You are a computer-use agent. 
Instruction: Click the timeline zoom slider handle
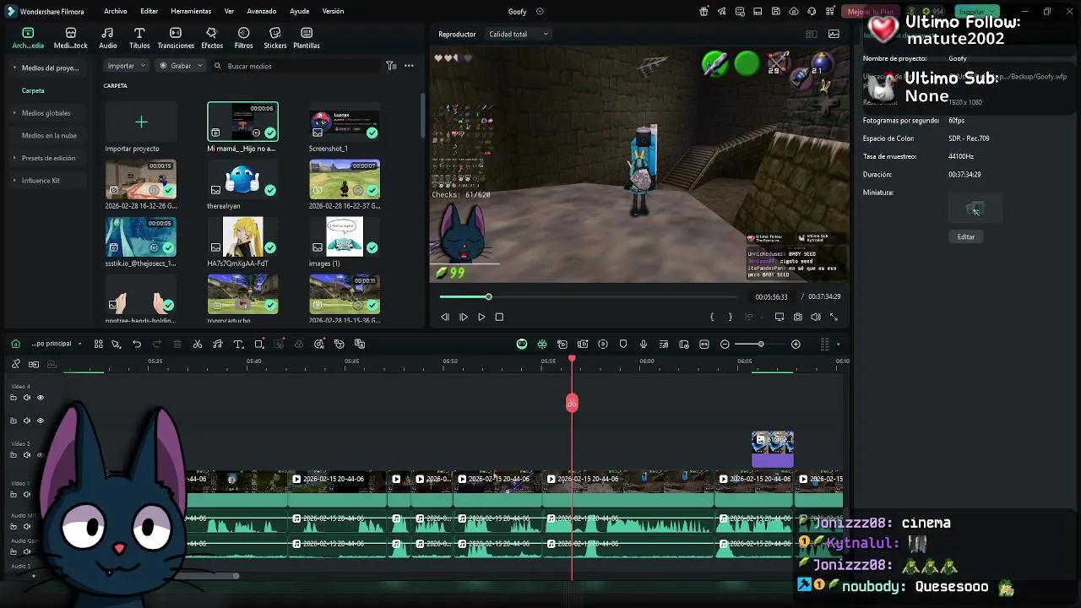tap(760, 344)
